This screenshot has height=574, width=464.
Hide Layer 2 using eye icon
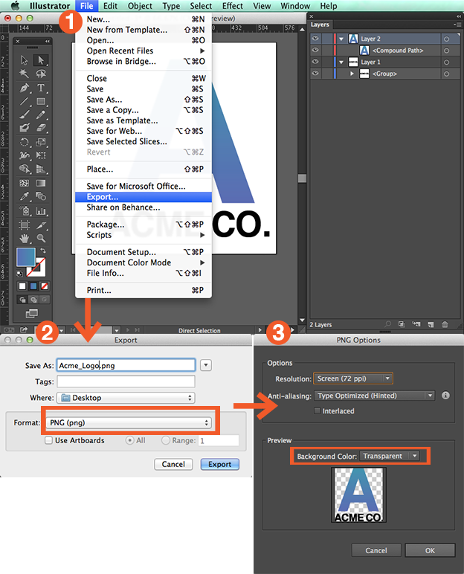click(x=315, y=39)
